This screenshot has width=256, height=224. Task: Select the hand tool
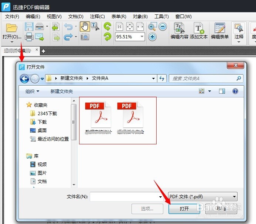(x=85, y=27)
